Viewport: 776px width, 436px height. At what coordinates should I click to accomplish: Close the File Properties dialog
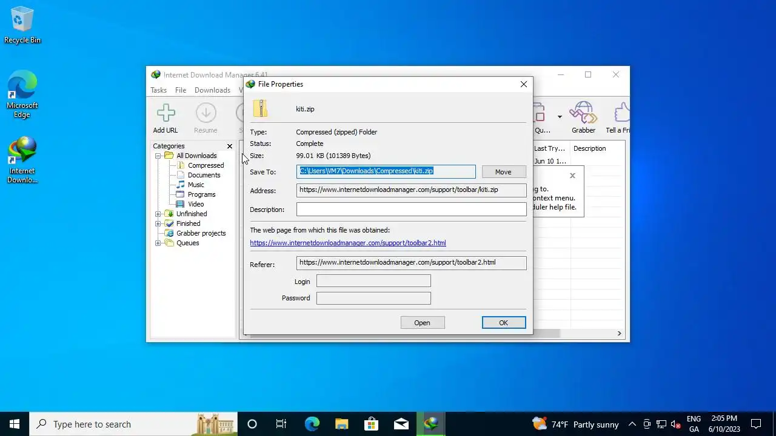(x=524, y=84)
